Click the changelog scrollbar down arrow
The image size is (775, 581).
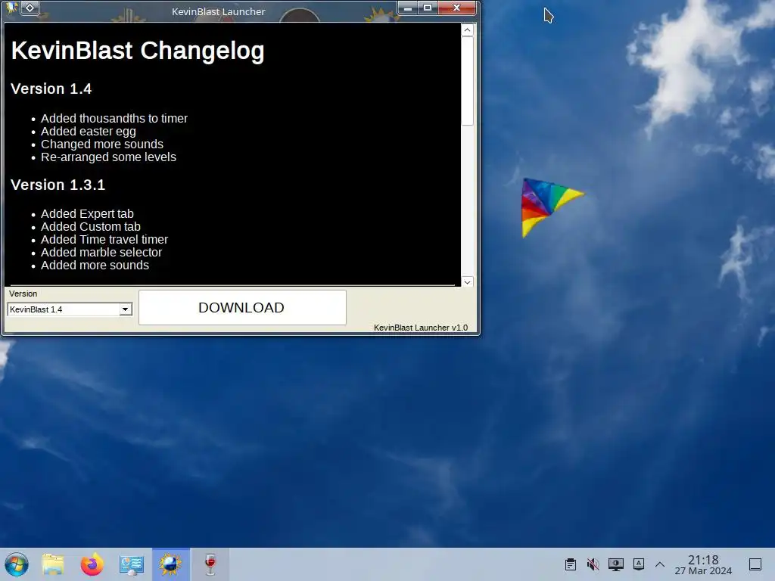click(x=467, y=282)
